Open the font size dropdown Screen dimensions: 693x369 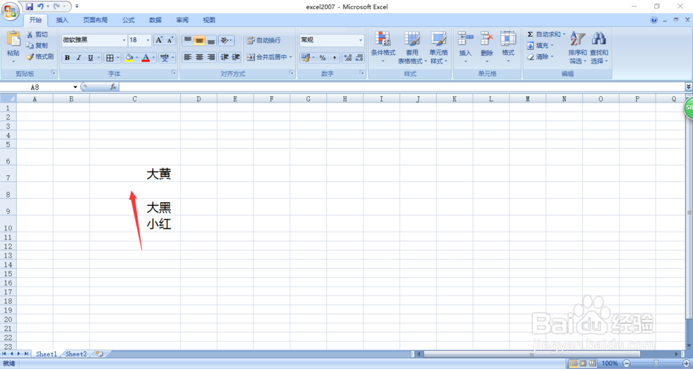148,40
